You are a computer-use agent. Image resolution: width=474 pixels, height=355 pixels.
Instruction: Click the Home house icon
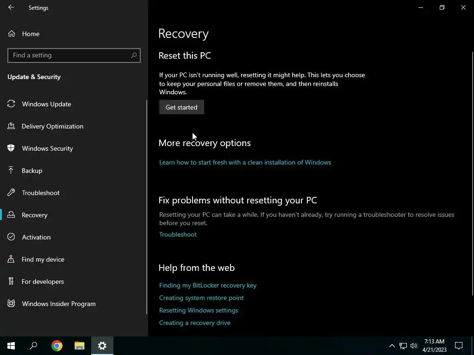(x=12, y=33)
